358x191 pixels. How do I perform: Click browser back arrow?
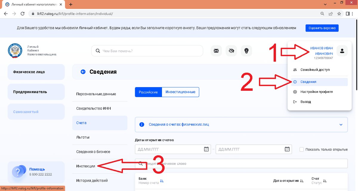click(x=6, y=14)
